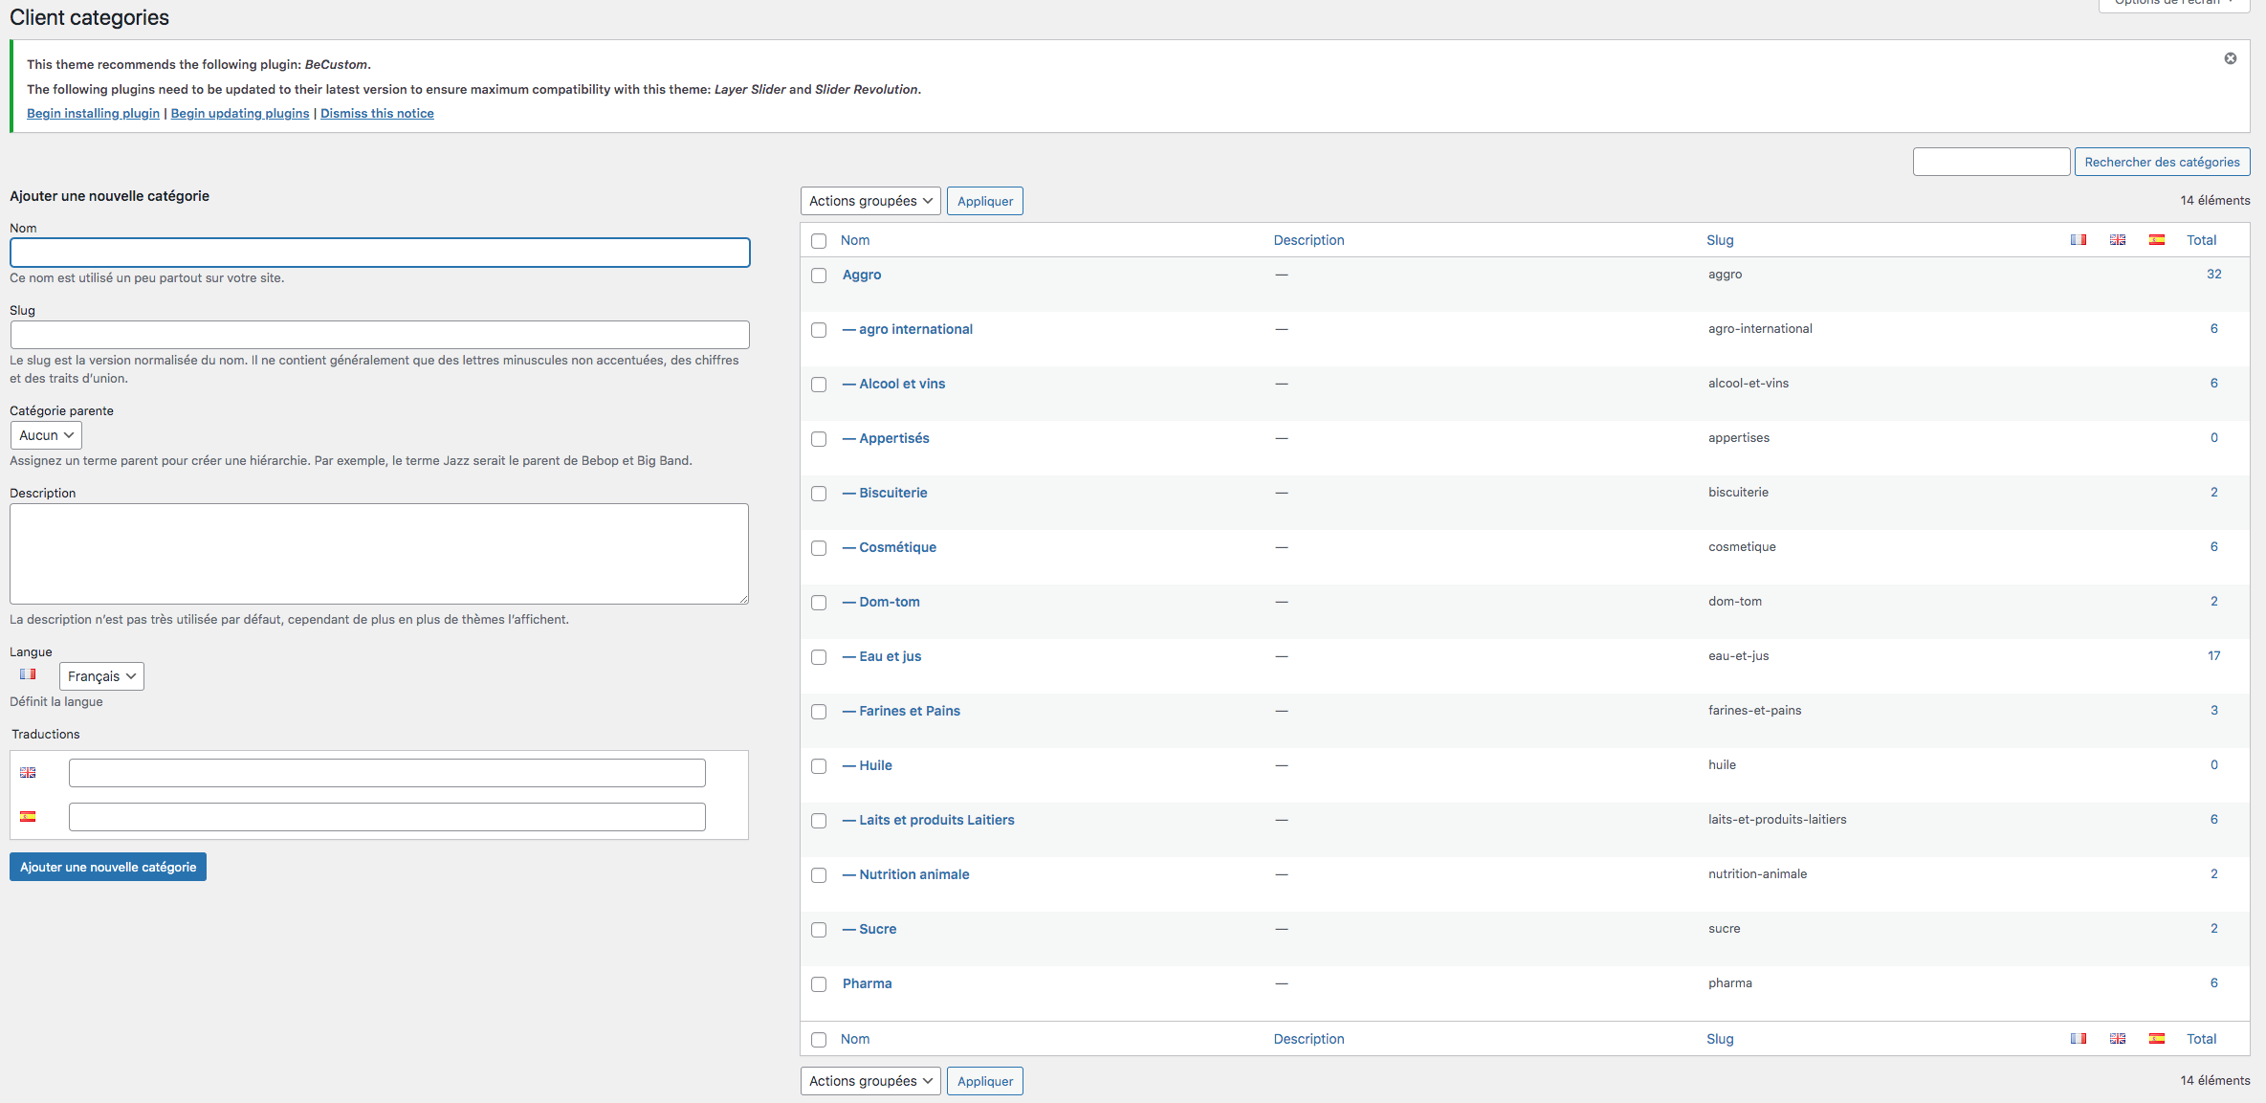Check the agro international row checkbox
The image size is (2266, 1103).
pyautogui.click(x=819, y=330)
